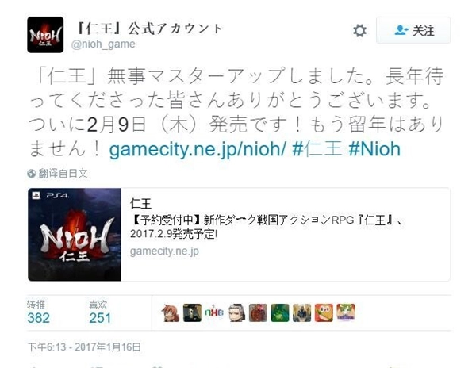The height and width of the screenshot is (368, 476).
Task: Open the dark skull avatar liker
Action: tap(192, 312)
